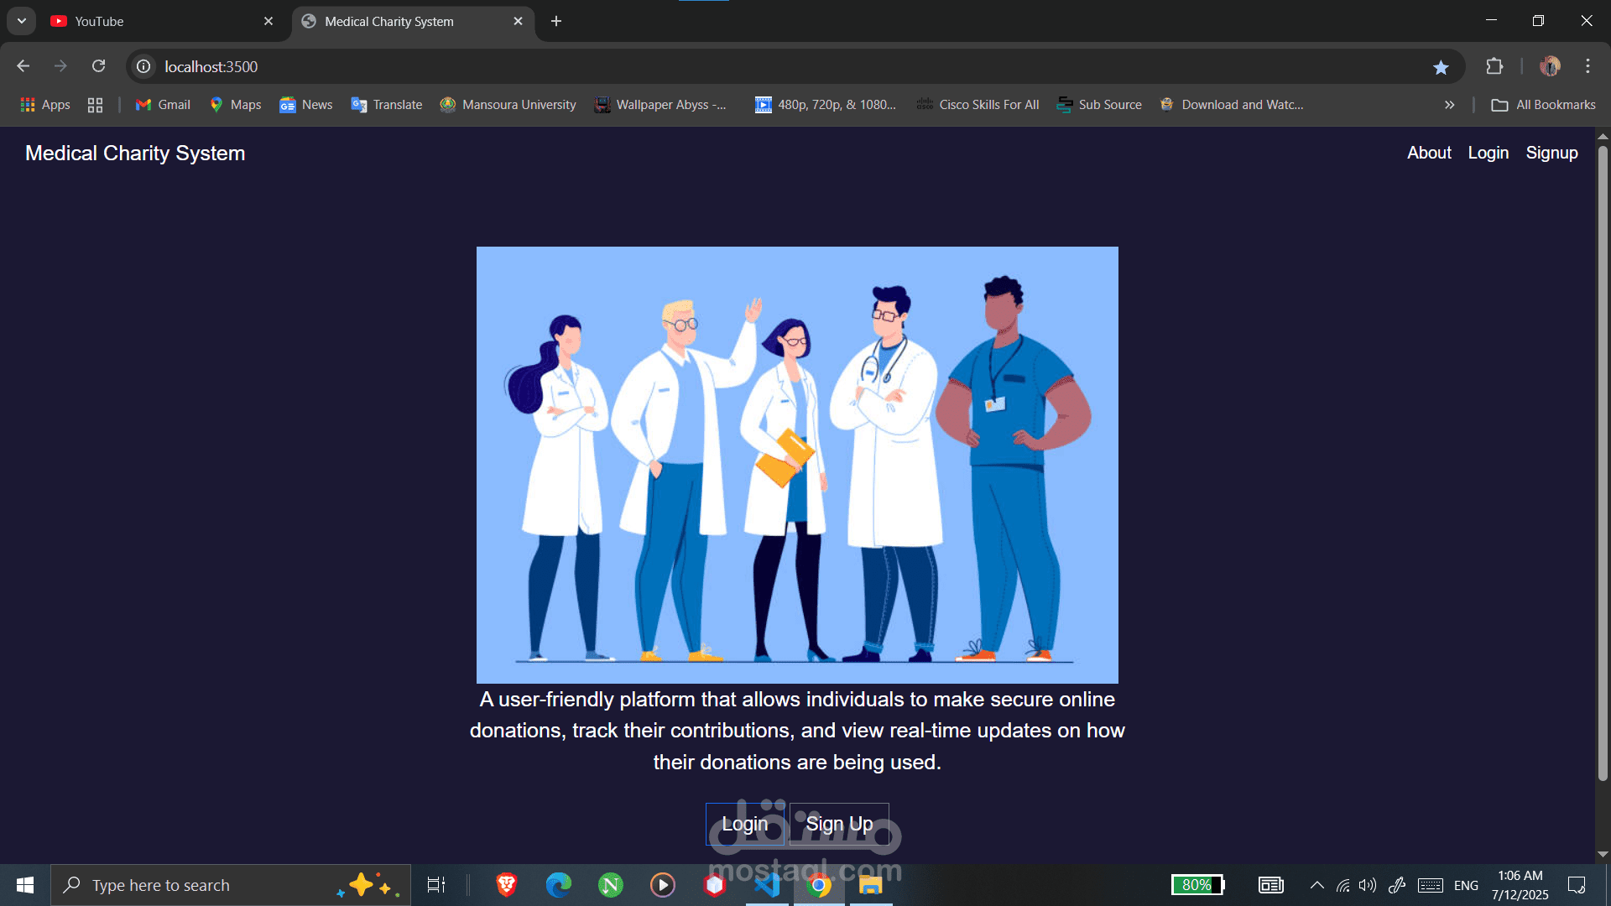Viewport: 1611px width, 906px height.
Task: Open the All Bookmarks folder
Action: pyautogui.click(x=1544, y=105)
